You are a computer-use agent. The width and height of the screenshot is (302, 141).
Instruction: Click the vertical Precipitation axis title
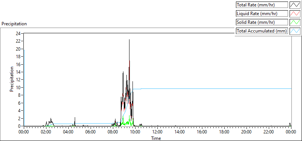click(x=12, y=79)
